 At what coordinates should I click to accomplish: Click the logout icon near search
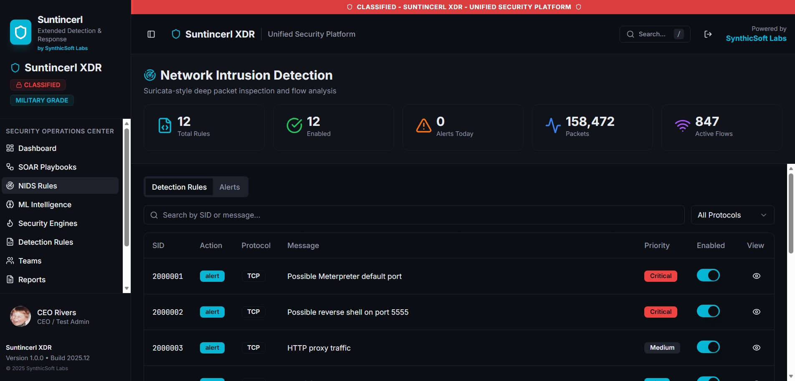(x=708, y=34)
